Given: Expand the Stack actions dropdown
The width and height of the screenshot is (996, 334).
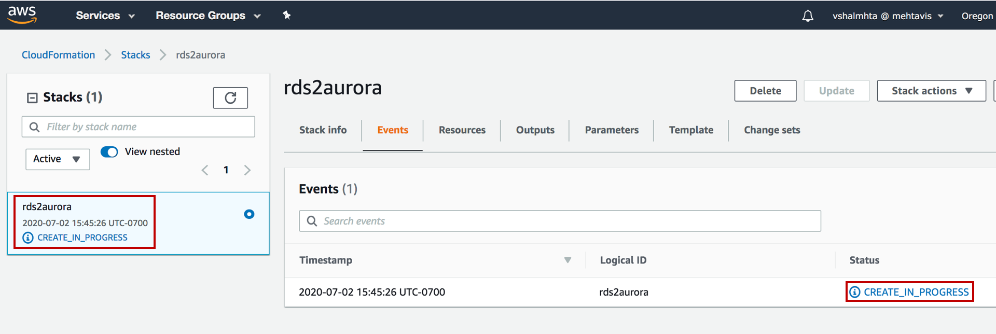Looking at the screenshot, I should coord(932,91).
